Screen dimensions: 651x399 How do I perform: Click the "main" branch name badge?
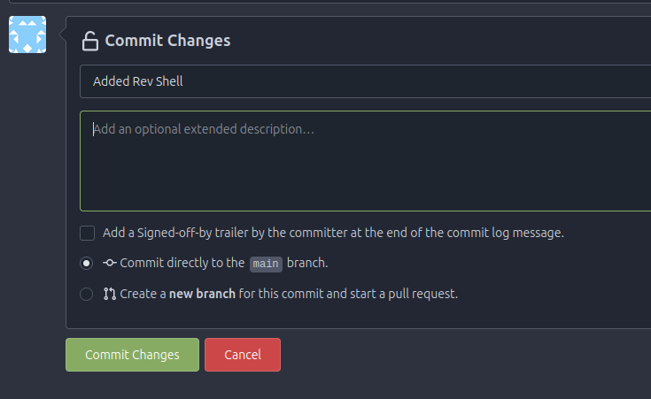266,264
